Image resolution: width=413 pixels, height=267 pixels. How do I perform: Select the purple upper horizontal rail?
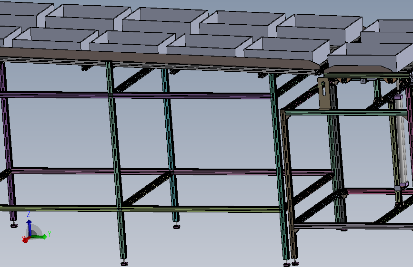pos(136,95)
